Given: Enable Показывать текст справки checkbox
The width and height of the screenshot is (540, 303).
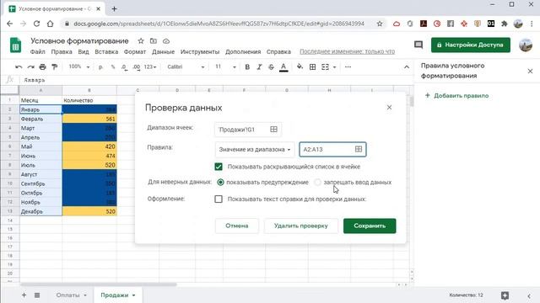Looking at the screenshot, I should (x=219, y=199).
